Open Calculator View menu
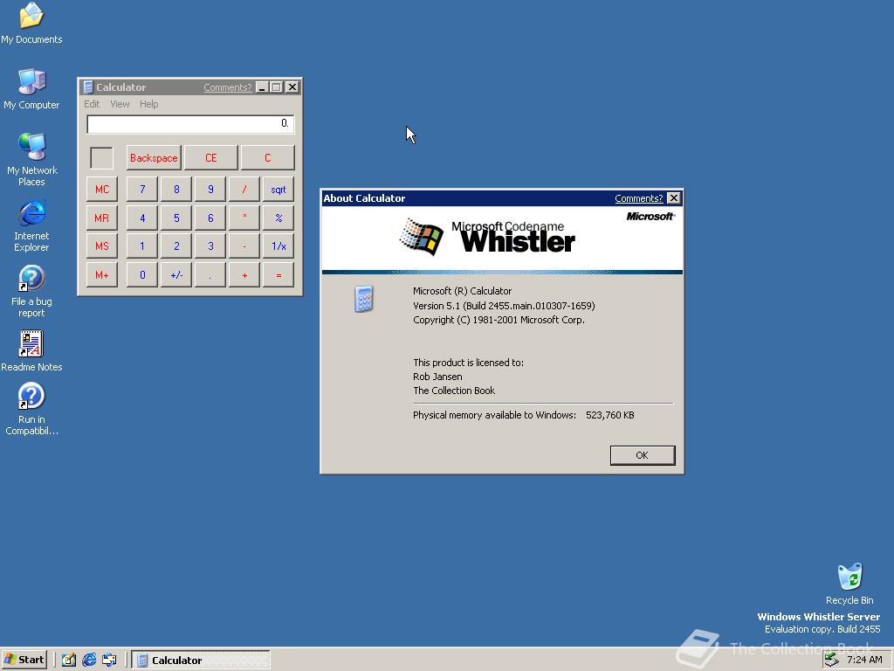Screen dimensions: 894x671 tap(120, 104)
